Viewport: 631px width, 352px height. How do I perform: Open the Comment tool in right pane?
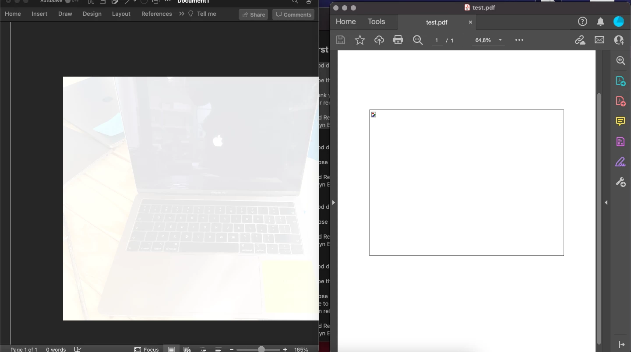[620, 121]
